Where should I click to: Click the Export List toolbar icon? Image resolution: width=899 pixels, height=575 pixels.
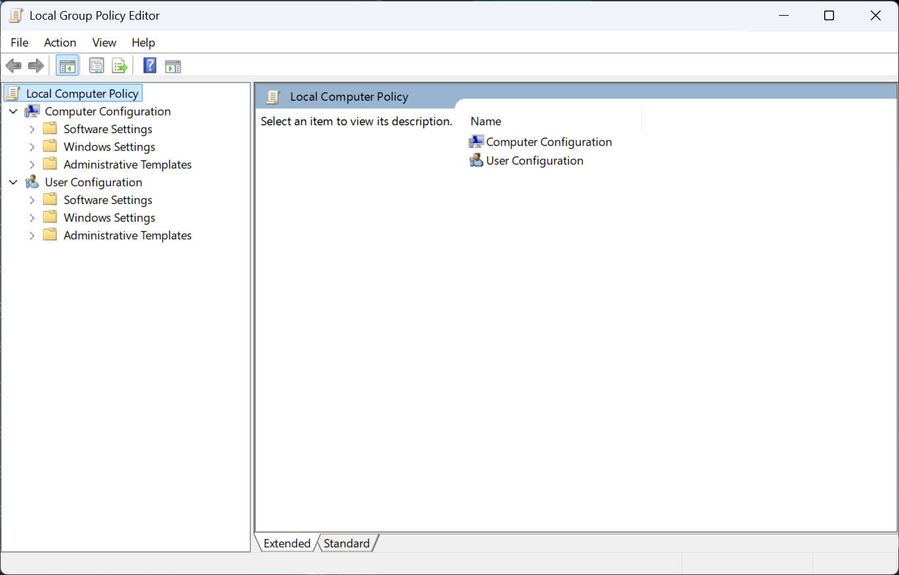[119, 66]
